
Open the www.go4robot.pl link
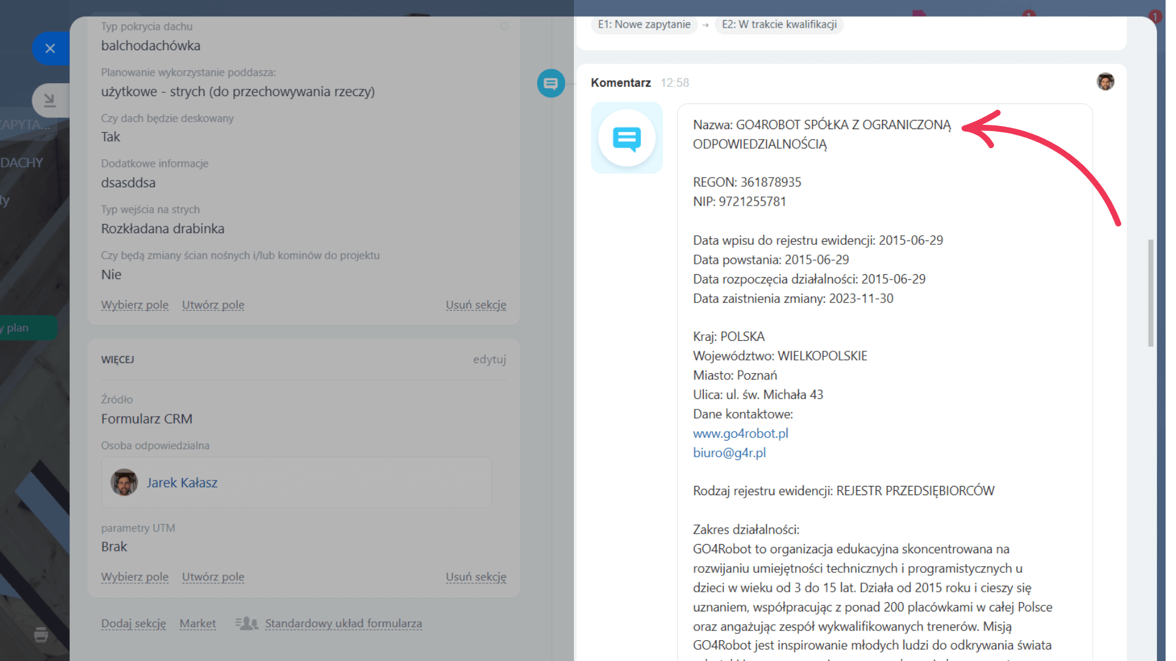(741, 433)
